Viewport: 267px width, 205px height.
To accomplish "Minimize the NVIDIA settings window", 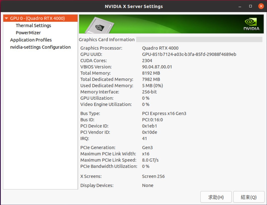I will click(x=240, y=6).
